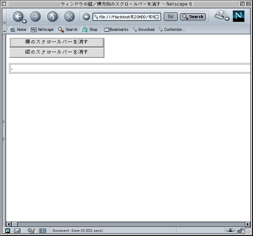Stop loading with the Stop X button

point(69,17)
